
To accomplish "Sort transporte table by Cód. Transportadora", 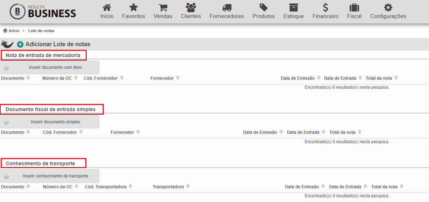I will (109, 187).
